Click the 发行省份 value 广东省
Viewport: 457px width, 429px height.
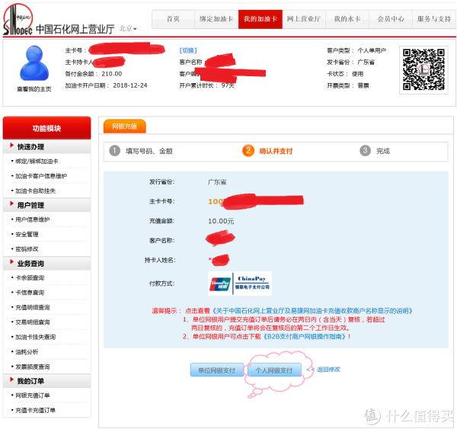[x=217, y=182]
